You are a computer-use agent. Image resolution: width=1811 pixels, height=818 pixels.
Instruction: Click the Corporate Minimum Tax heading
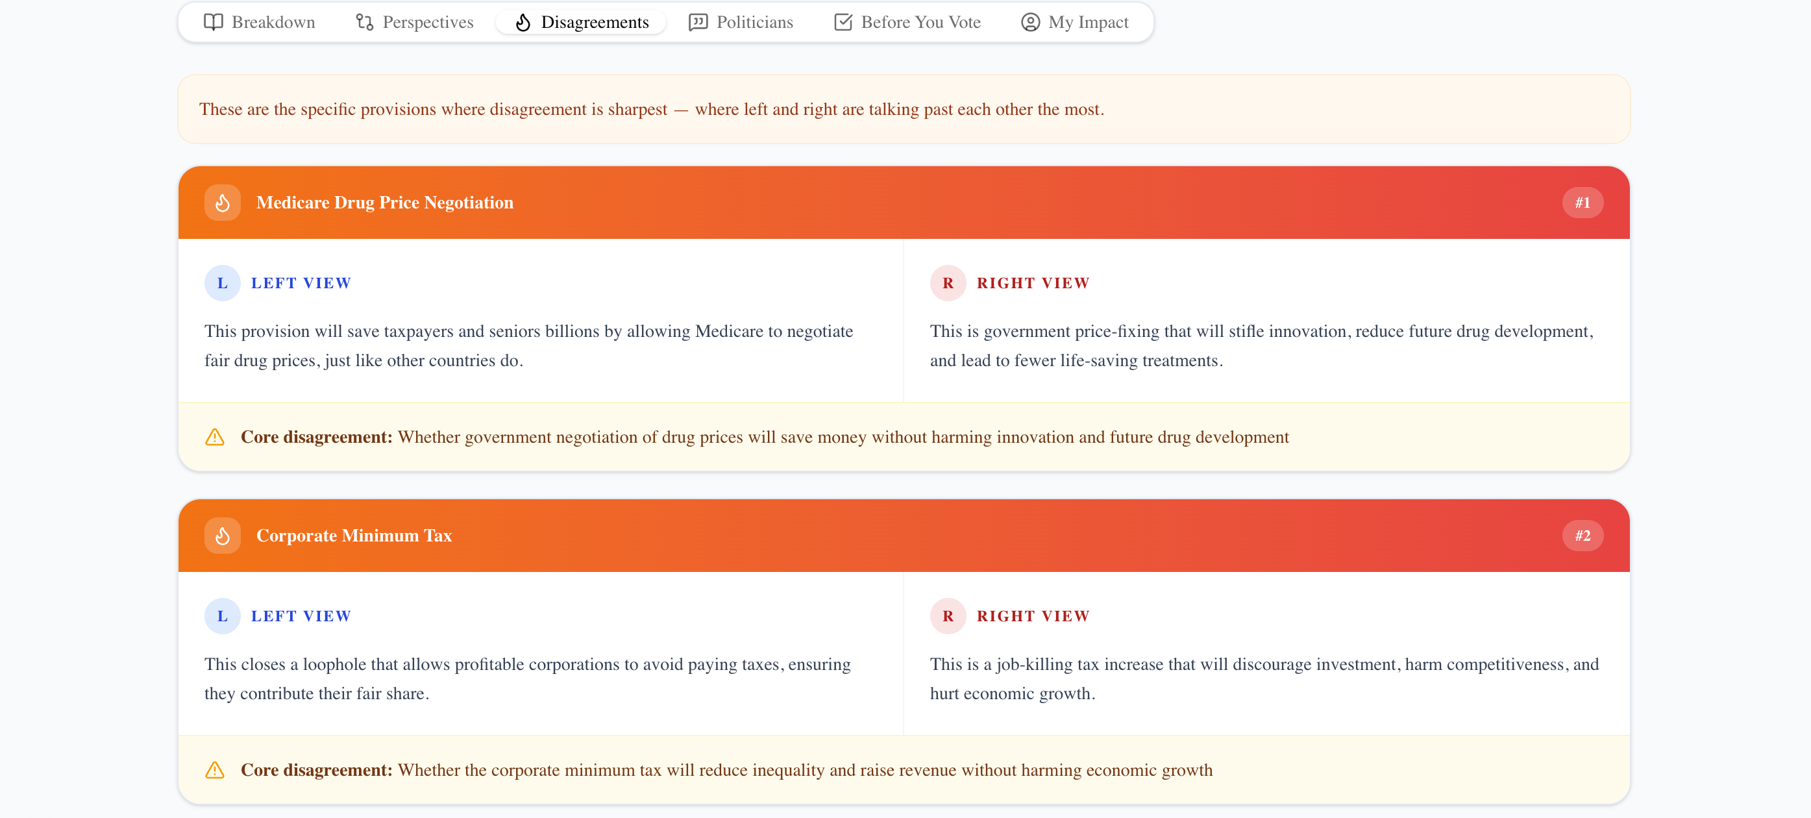pos(354,535)
